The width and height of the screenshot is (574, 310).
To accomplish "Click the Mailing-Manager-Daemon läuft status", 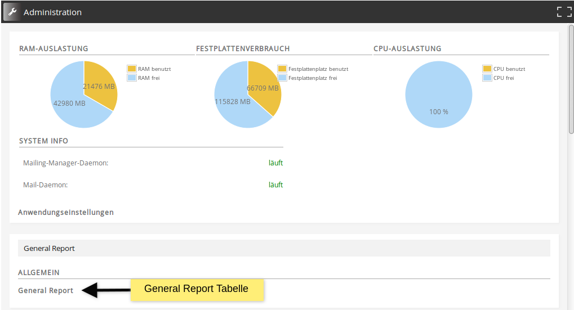I will (x=275, y=163).
